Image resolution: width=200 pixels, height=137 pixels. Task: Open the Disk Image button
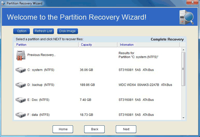[67, 31]
